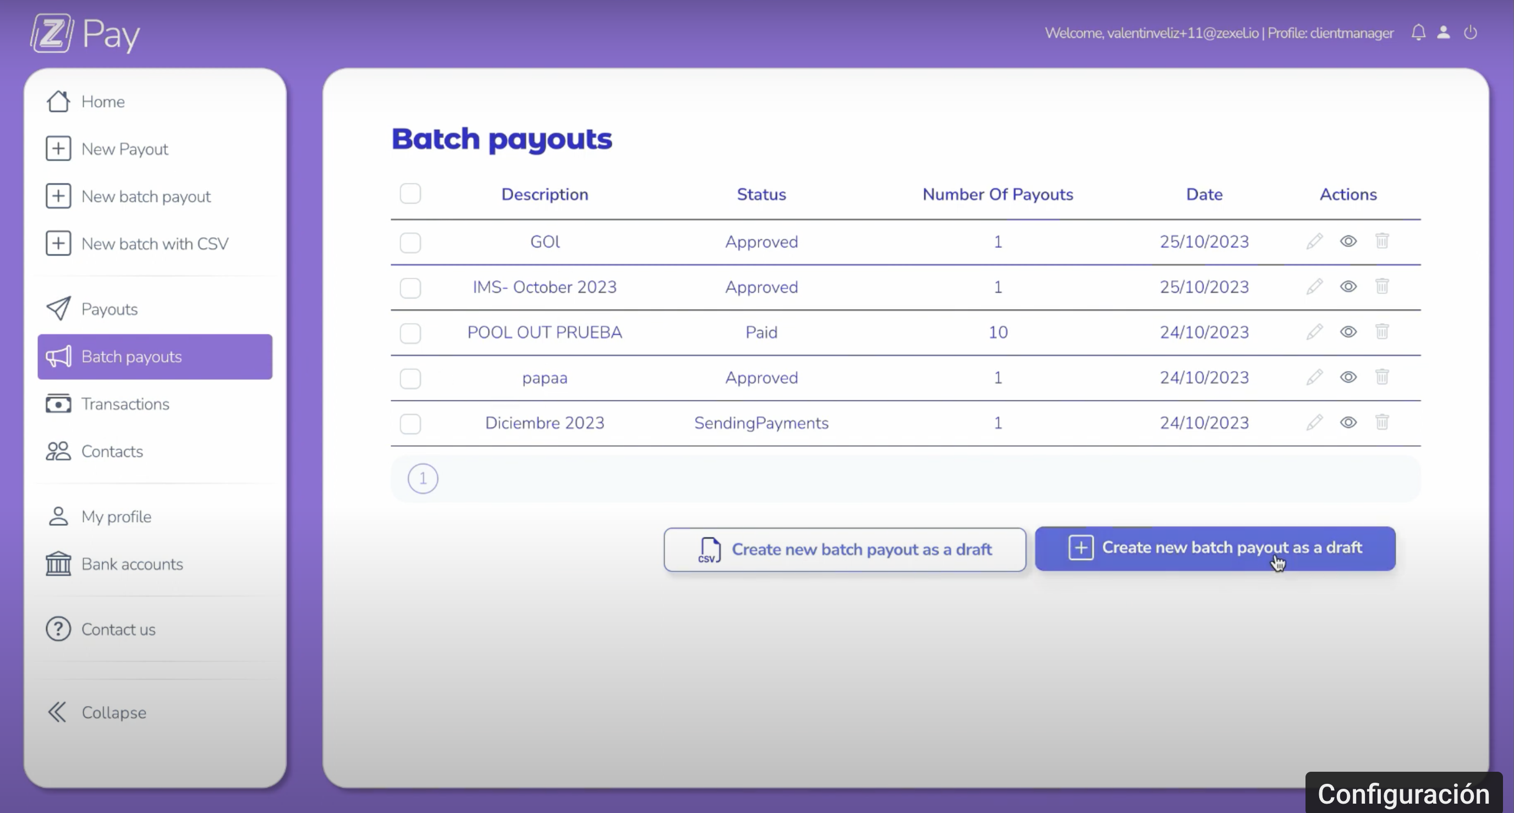
Task: Select page 1 in pagination
Action: pos(423,479)
